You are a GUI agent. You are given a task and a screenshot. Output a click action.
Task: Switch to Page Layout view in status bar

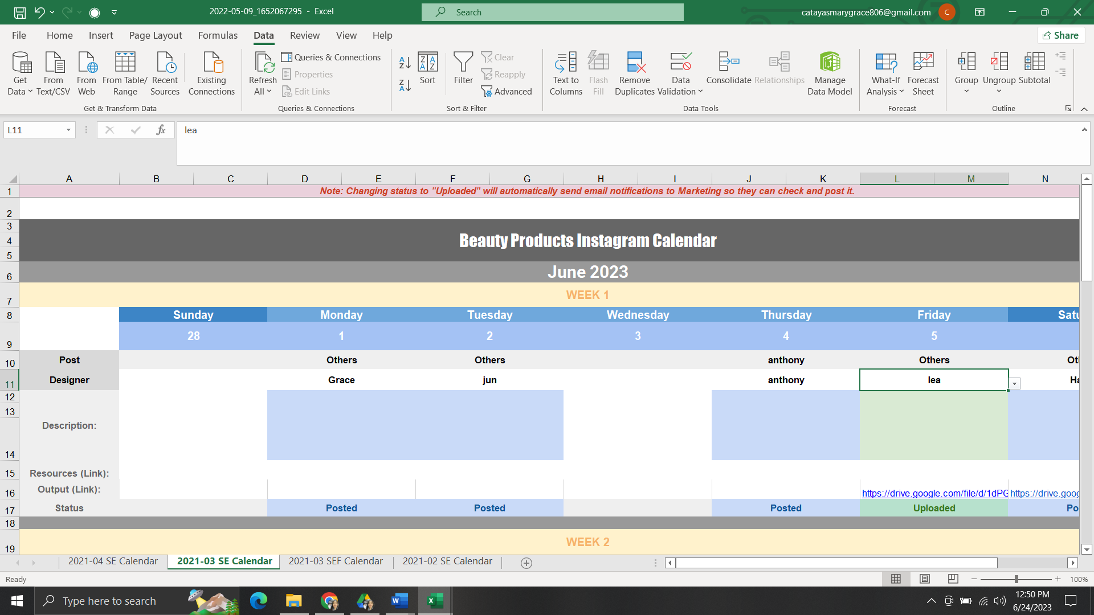pos(924,579)
